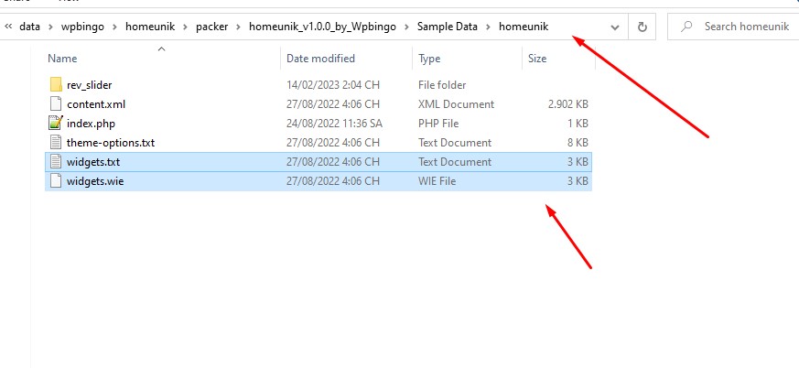799x368 pixels.
Task: Sort files by Name column
Action: click(62, 59)
